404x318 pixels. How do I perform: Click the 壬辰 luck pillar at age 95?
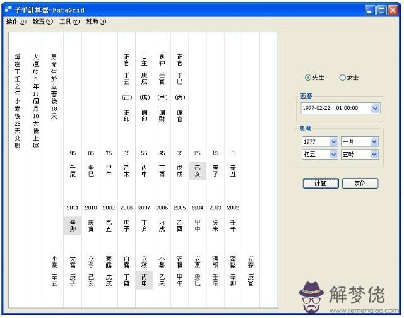point(73,170)
